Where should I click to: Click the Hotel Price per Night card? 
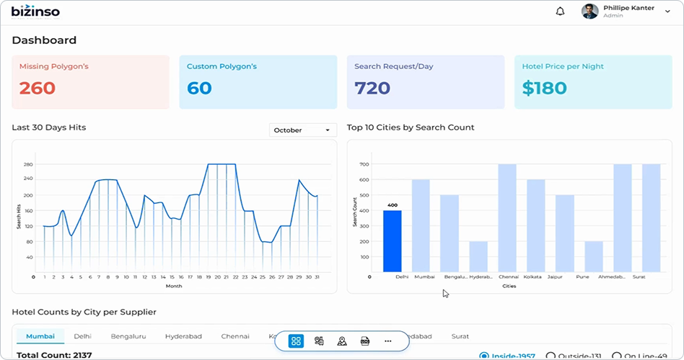[x=593, y=82]
